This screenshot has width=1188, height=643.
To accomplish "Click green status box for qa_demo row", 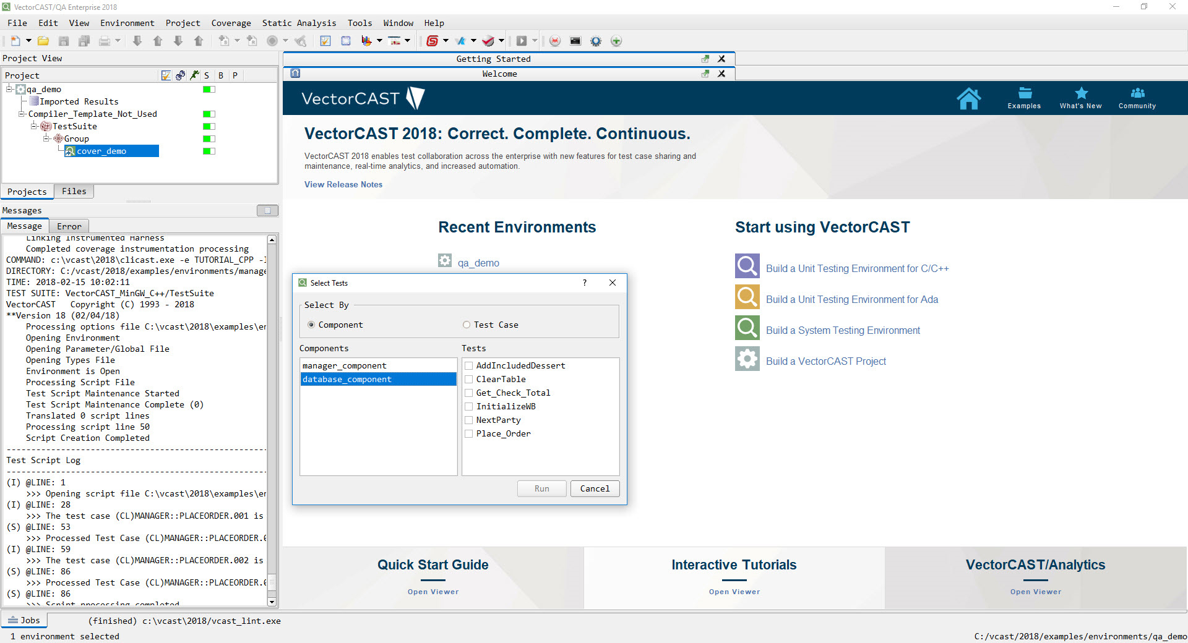I will click(x=209, y=89).
